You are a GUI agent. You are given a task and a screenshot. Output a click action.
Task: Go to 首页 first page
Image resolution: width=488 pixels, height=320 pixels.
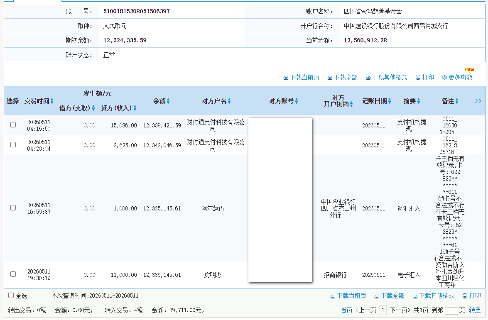(x=346, y=310)
